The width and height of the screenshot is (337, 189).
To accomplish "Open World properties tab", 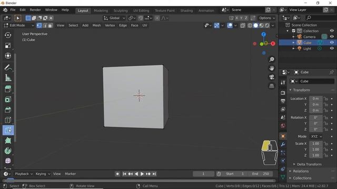I will (283, 126).
